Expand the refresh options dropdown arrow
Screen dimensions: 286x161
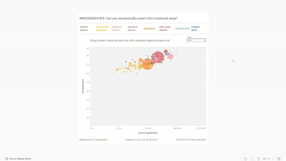pos(268,159)
